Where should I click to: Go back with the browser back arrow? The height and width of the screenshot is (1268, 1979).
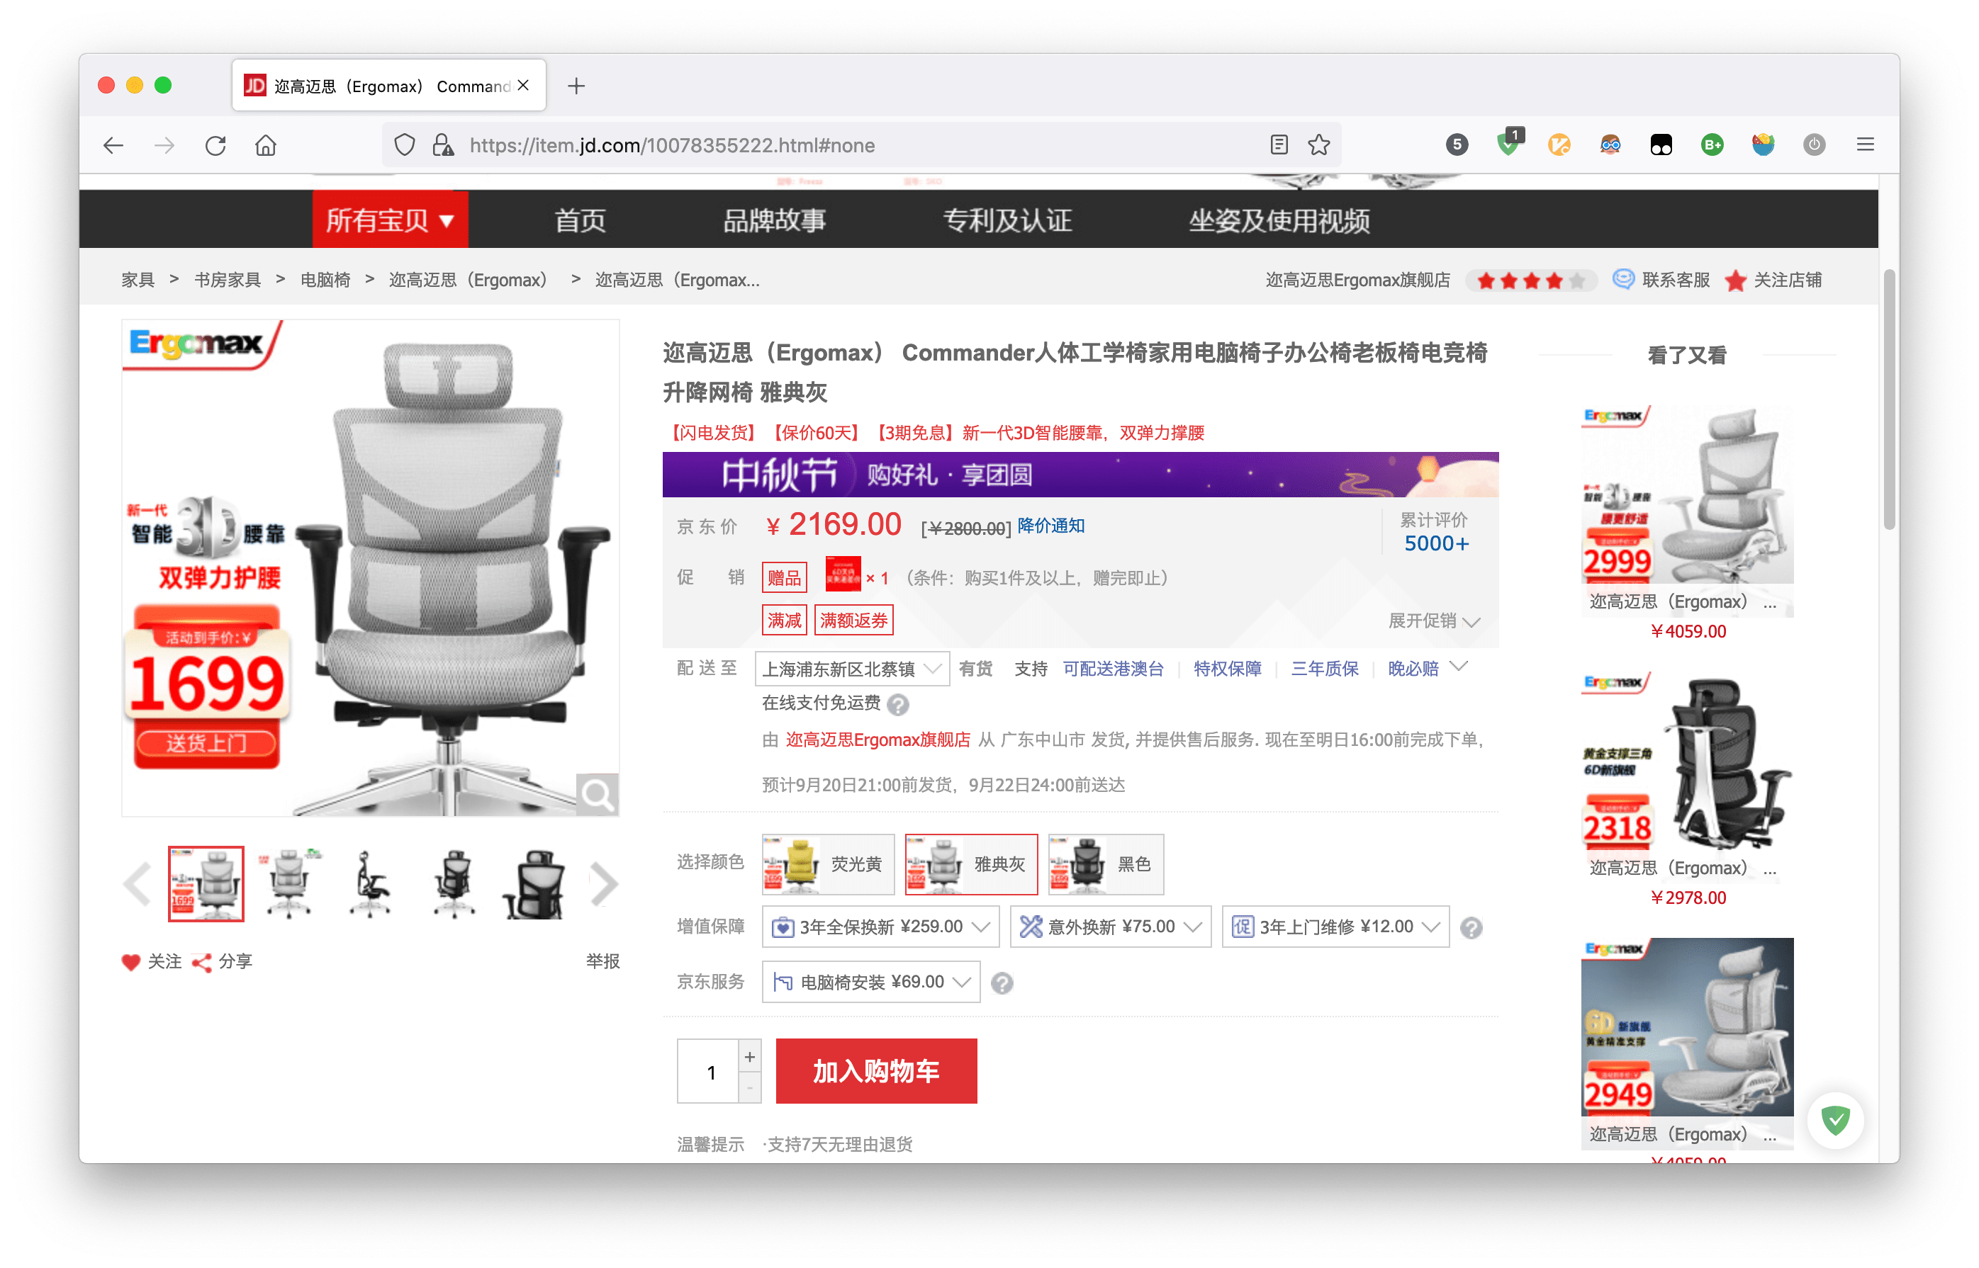pos(113,145)
